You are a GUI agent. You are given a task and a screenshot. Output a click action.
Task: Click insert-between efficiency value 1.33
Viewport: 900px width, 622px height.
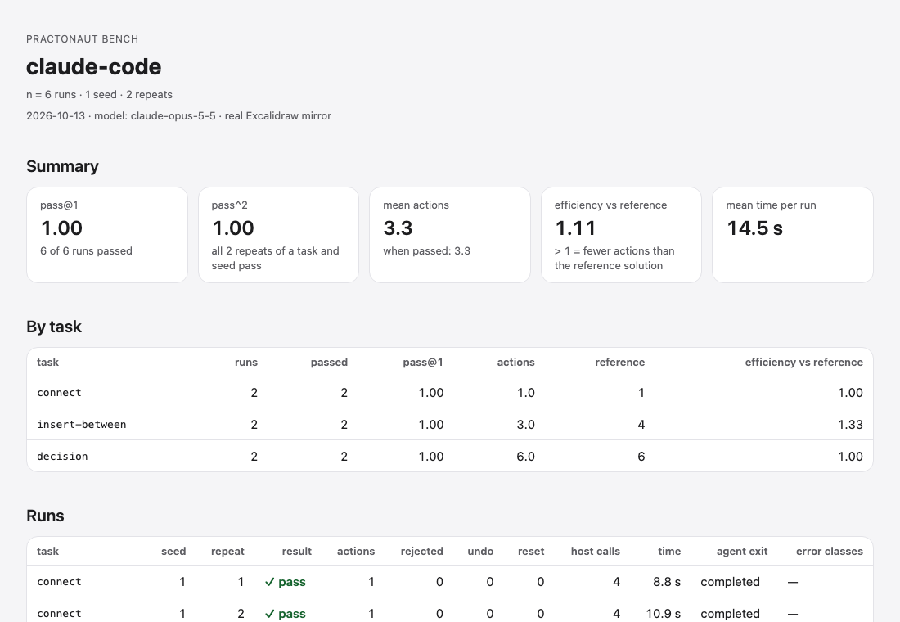[850, 425]
